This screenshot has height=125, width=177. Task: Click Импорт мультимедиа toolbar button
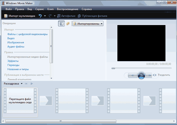pyautogui.click(x=20, y=16)
